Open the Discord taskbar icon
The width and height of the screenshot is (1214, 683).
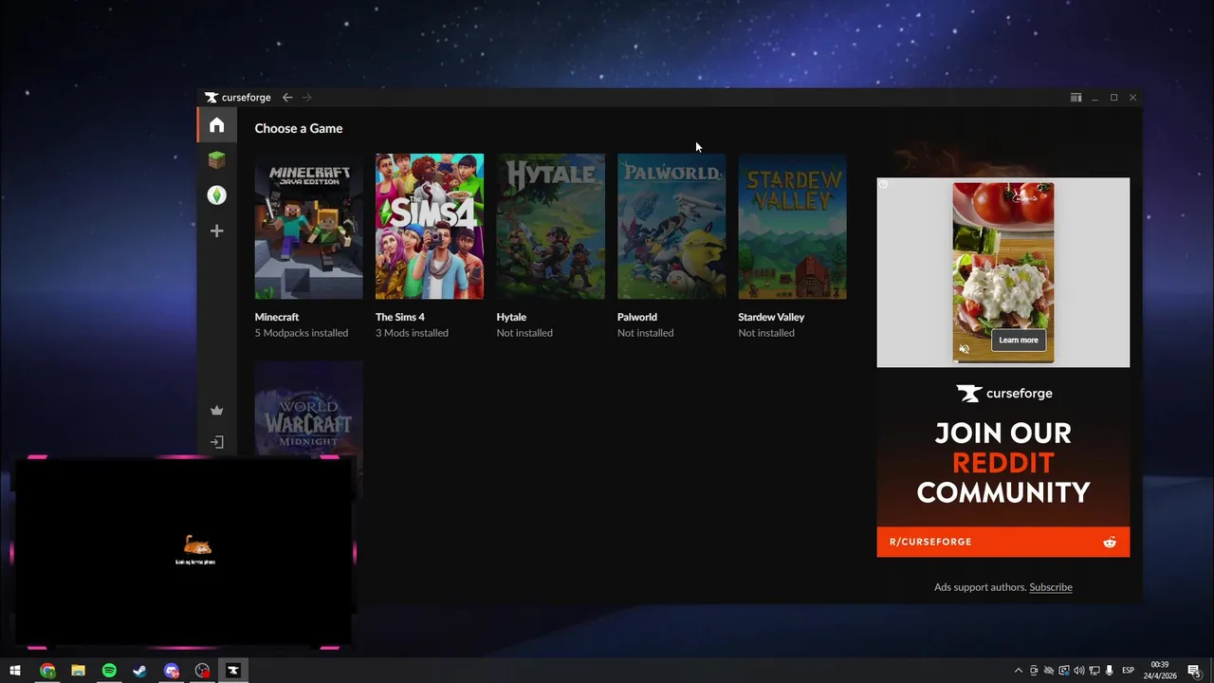pyautogui.click(x=171, y=671)
